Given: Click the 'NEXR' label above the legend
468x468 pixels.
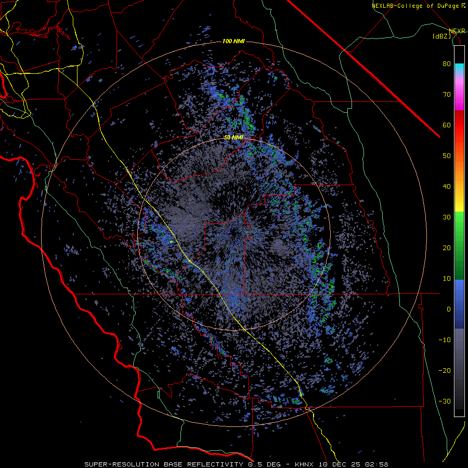Looking at the screenshot, I should point(457,31).
